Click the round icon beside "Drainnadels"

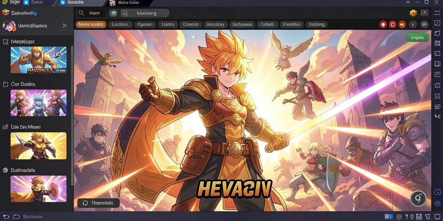click(5, 170)
